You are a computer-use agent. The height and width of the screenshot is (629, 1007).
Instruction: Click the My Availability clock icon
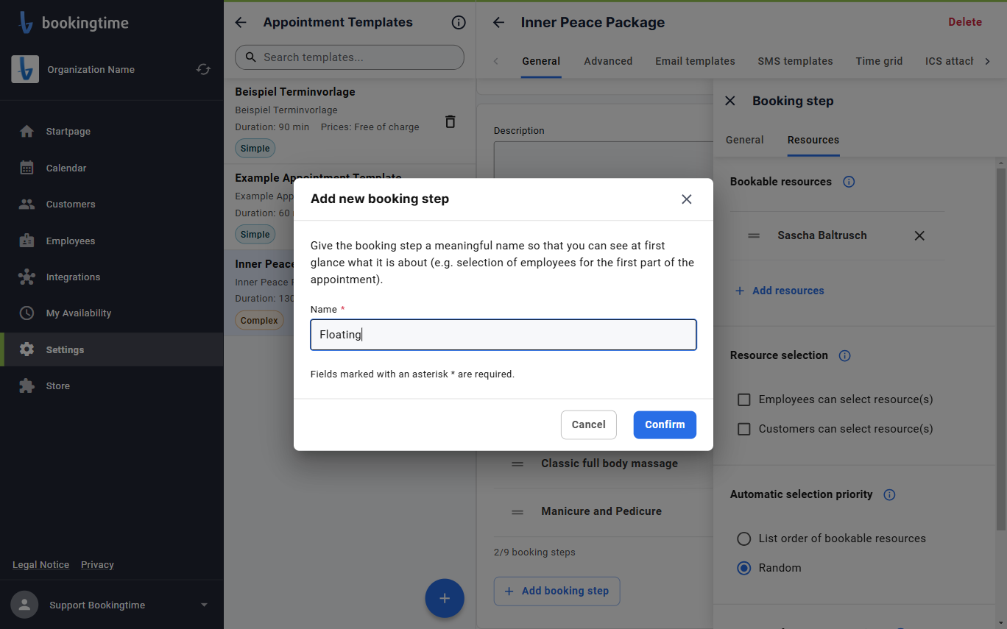(x=26, y=313)
